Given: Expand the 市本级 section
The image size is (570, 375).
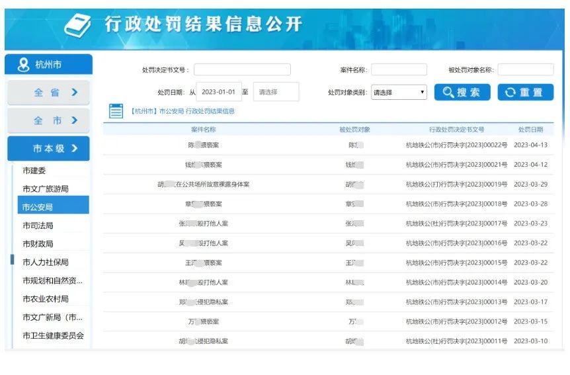Looking at the screenshot, I should click(48, 149).
